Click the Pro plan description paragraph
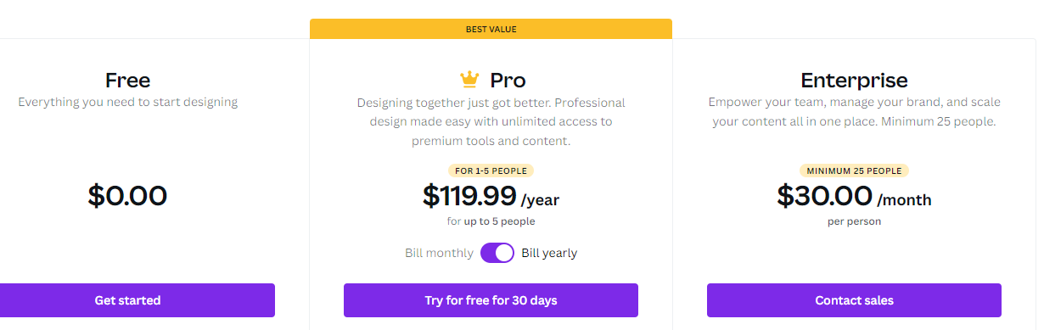This screenshot has width=1044, height=330. click(x=491, y=122)
